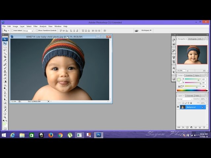Enable the Auto-Select checkbox
Image resolution: width=211 pixels, height=158 pixels.
[12, 31]
